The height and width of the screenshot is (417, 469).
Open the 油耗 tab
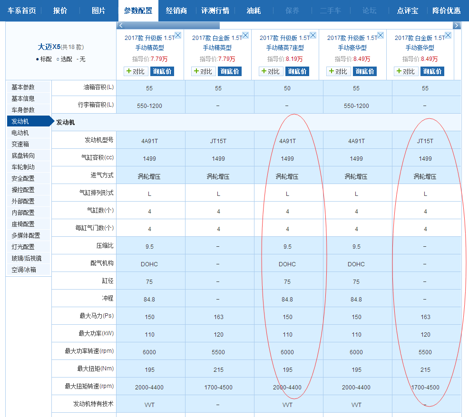pos(254,11)
